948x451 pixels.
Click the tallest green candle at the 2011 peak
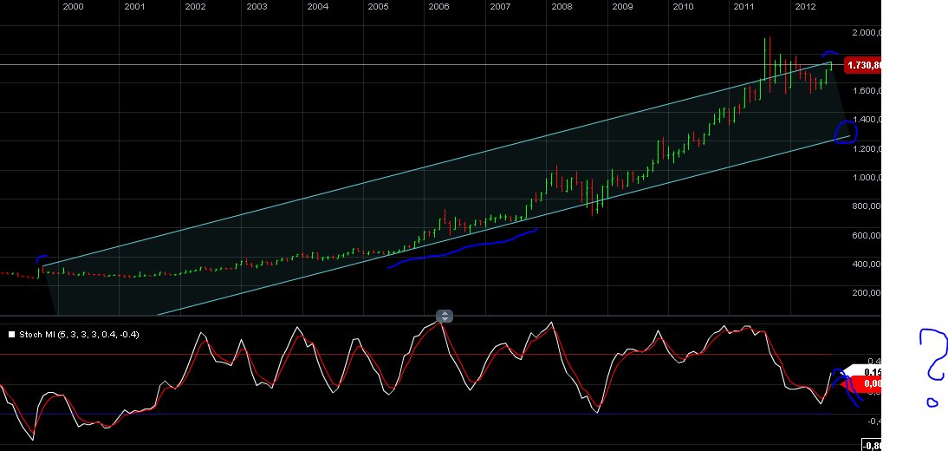[766, 57]
